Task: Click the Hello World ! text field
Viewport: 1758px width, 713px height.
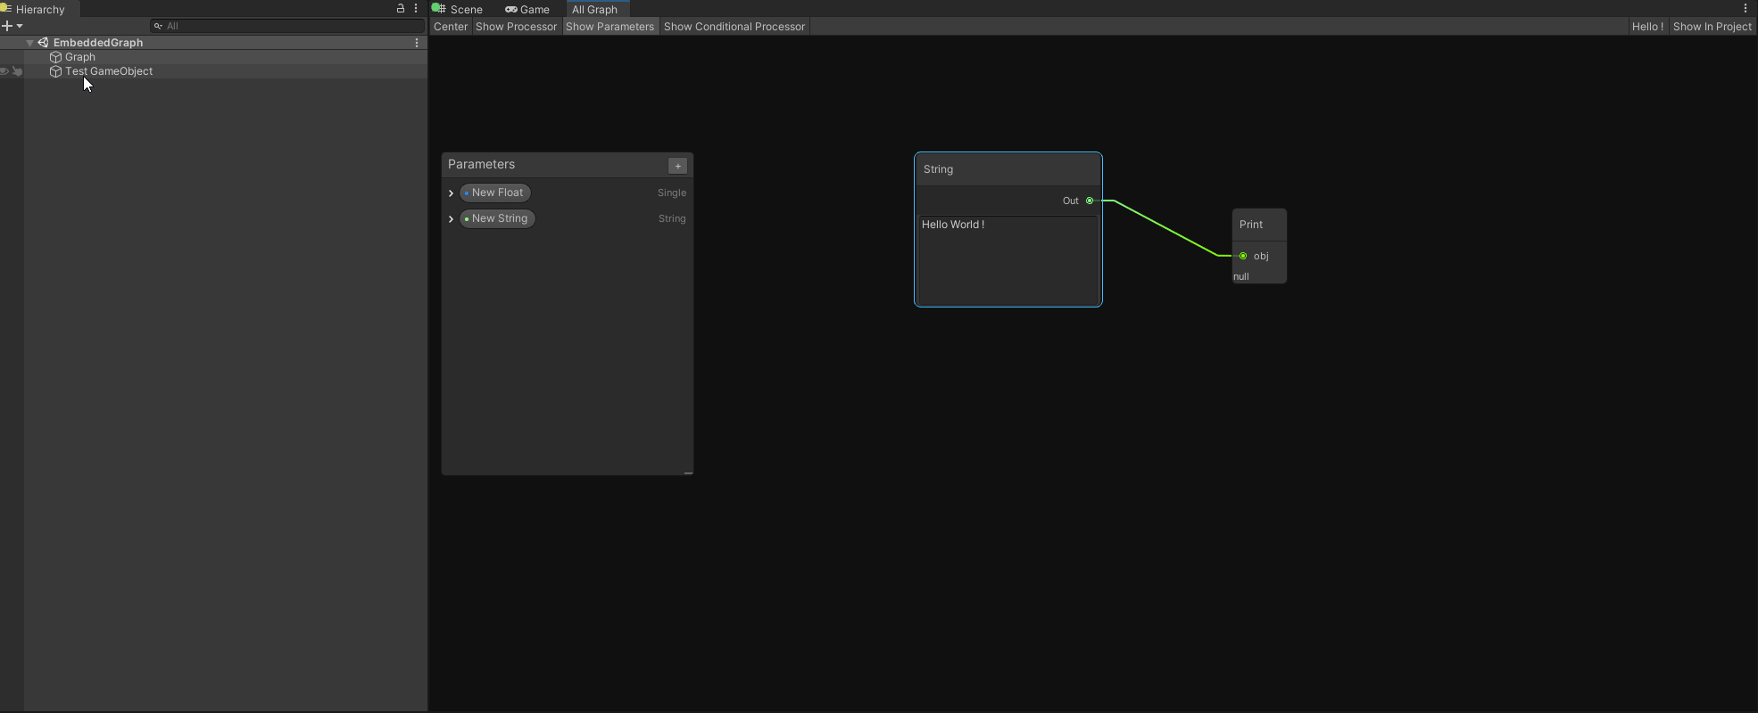Action: click(1008, 258)
